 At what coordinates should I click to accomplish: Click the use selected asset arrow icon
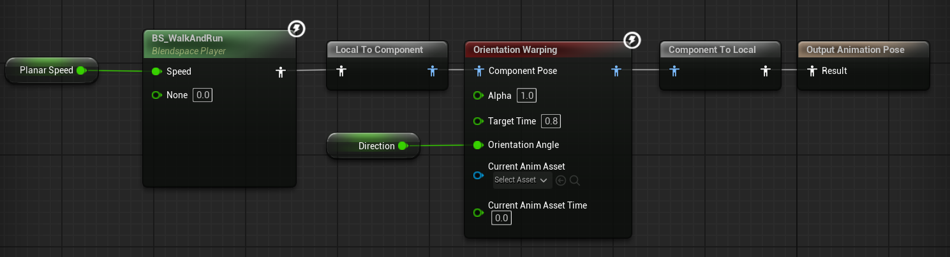click(x=561, y=180)
